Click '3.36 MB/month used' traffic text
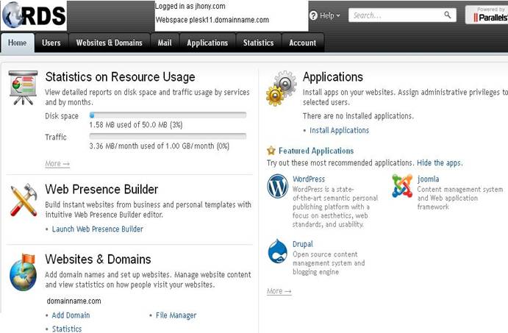The height and width of the screenshot is (333, 508). (x=159, y=146)
